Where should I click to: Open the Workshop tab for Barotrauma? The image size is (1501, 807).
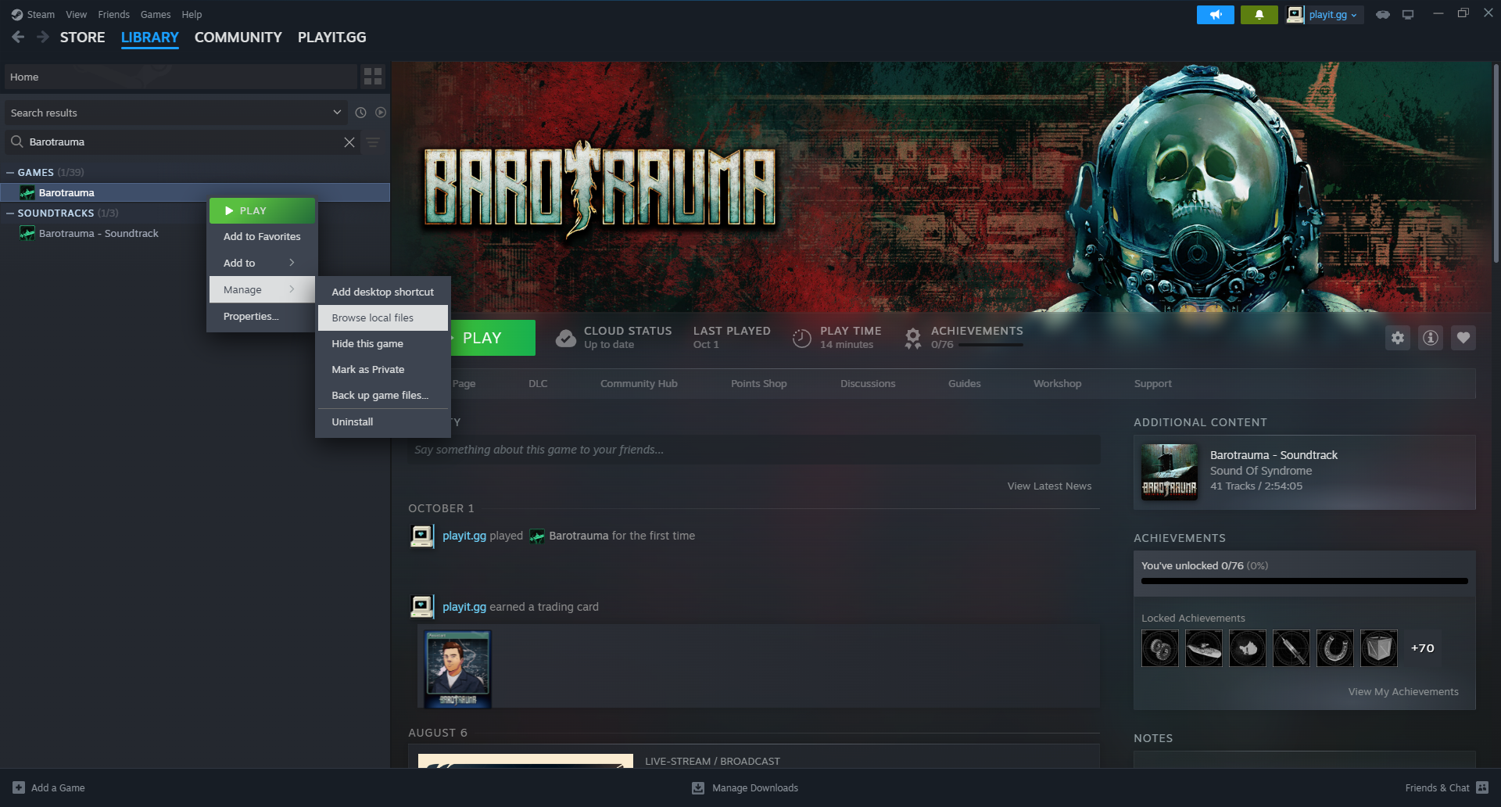point(1057,383)
